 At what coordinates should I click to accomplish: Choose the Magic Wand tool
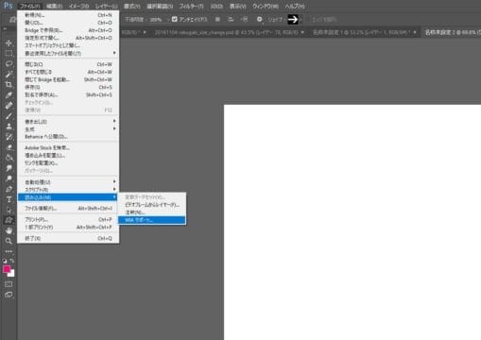(9, 75)
